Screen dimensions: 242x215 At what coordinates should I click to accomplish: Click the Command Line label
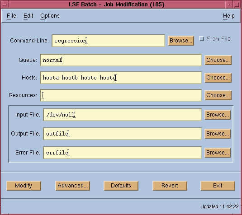click(29, 41)
